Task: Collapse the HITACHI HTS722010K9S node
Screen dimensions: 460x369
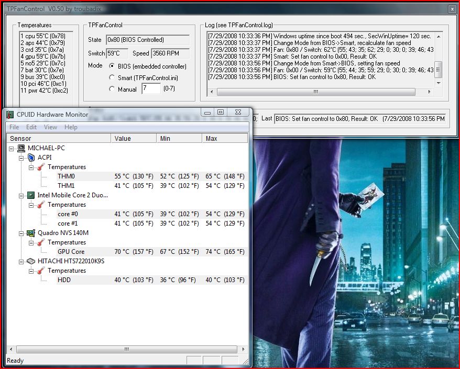Action: [21, 261]
